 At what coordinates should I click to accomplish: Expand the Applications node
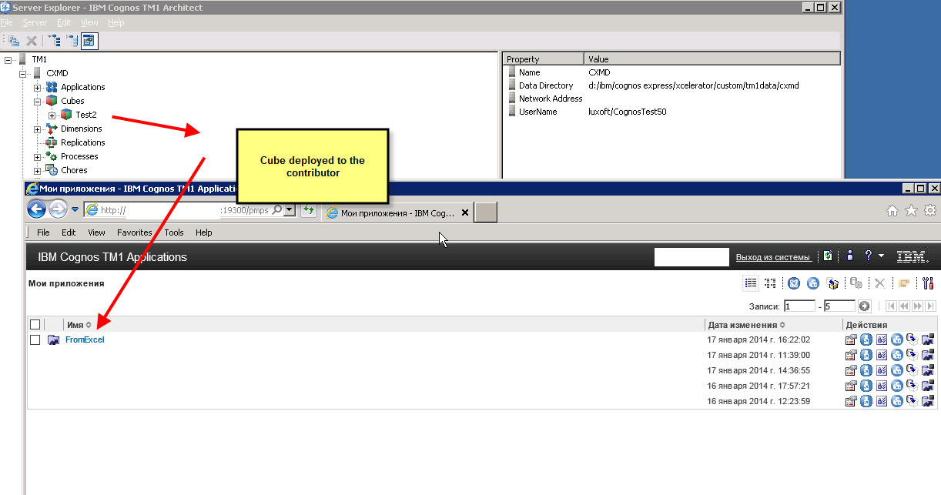pyautogui.click(x=37, y=87)
